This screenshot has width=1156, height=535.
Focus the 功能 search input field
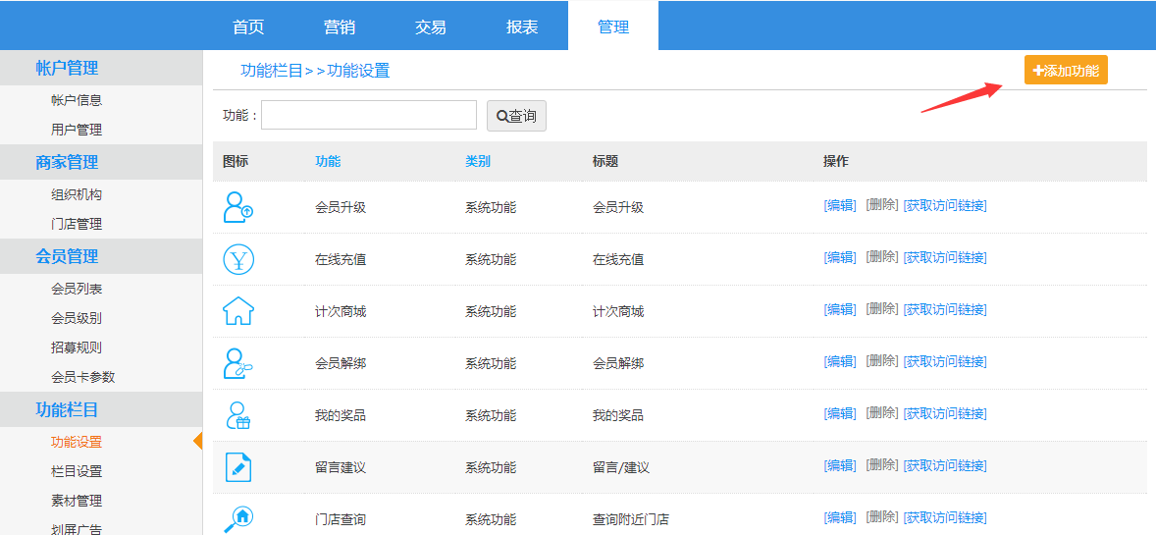[369, 115]
